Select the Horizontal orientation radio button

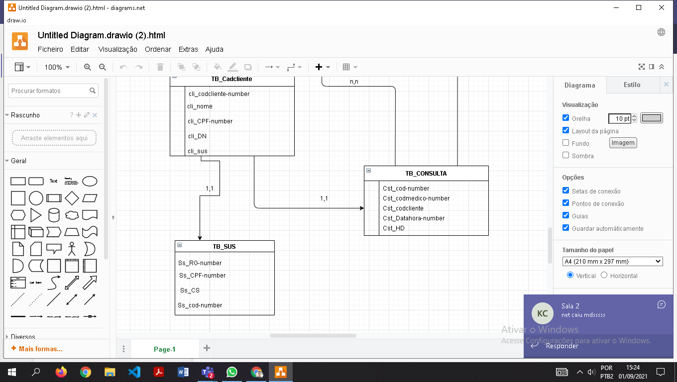point(604,275)
